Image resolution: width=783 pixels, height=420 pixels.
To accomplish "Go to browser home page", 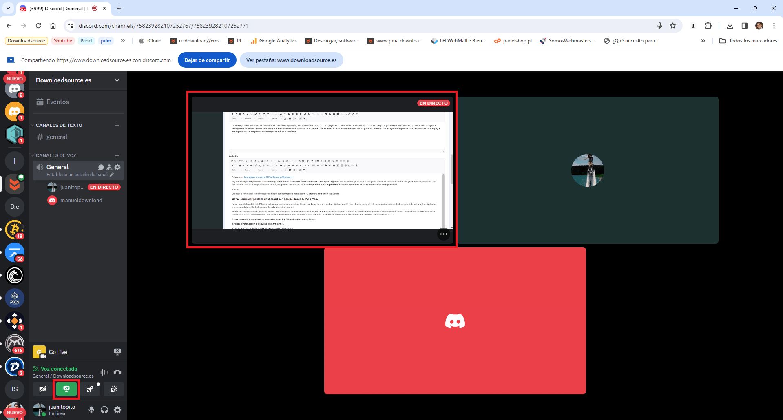I will pyautogui.click(x=53, y=26).
